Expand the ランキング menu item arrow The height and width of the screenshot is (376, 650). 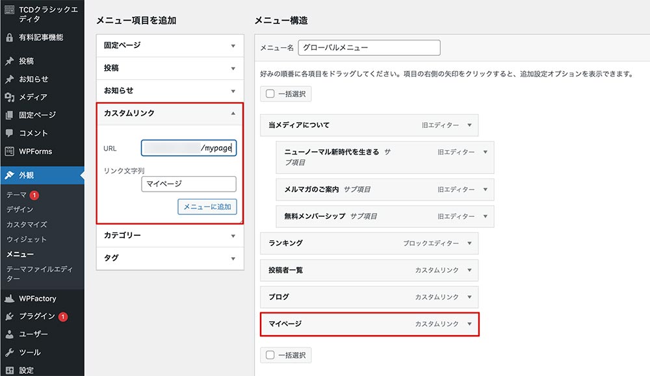[x=469, y=244]
